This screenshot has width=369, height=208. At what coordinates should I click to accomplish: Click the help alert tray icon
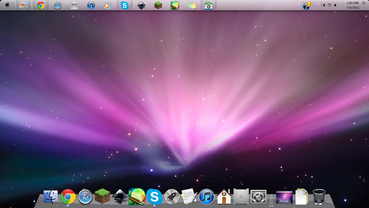307,6
